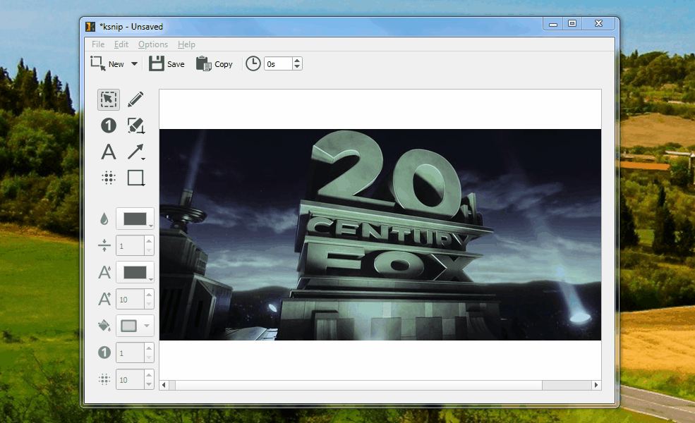Image resolution: width=695 pixels, height=423 pixels.
Task: Click the start number icon
Action: click(104, 352)
